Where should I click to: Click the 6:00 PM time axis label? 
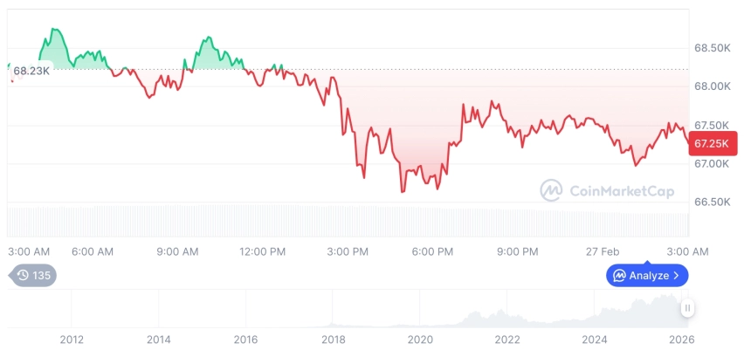[x=432, y=251]
